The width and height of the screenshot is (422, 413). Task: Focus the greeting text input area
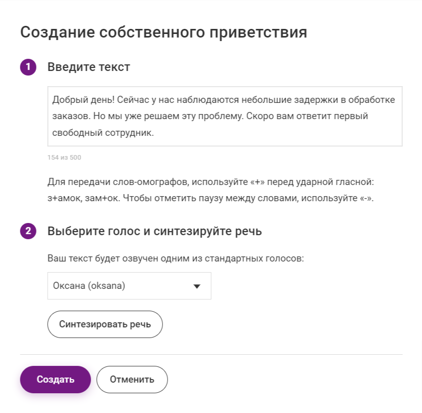click(225, 116)
